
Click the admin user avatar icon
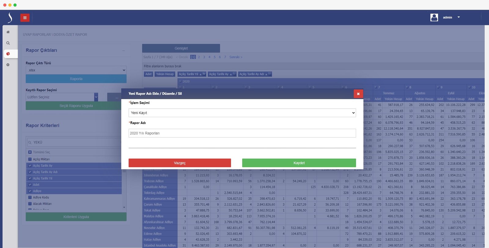tap(434, 17)
